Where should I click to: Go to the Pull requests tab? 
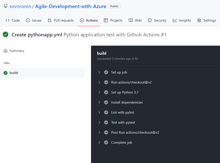pyautogui.click(x=61, y=20)
